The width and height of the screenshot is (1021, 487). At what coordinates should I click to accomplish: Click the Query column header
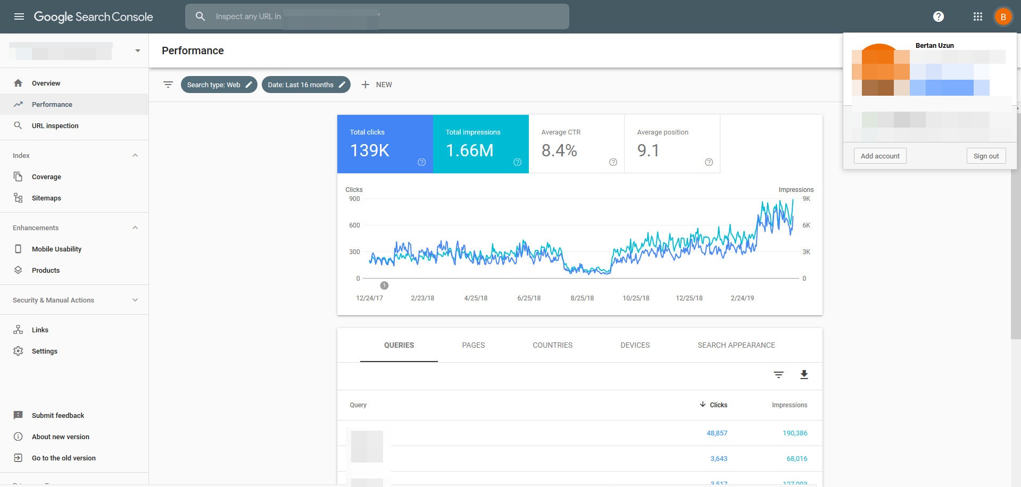[358, 405]
